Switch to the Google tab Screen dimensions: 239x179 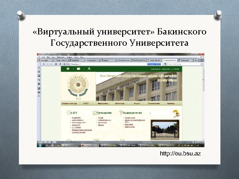(108, 60)
